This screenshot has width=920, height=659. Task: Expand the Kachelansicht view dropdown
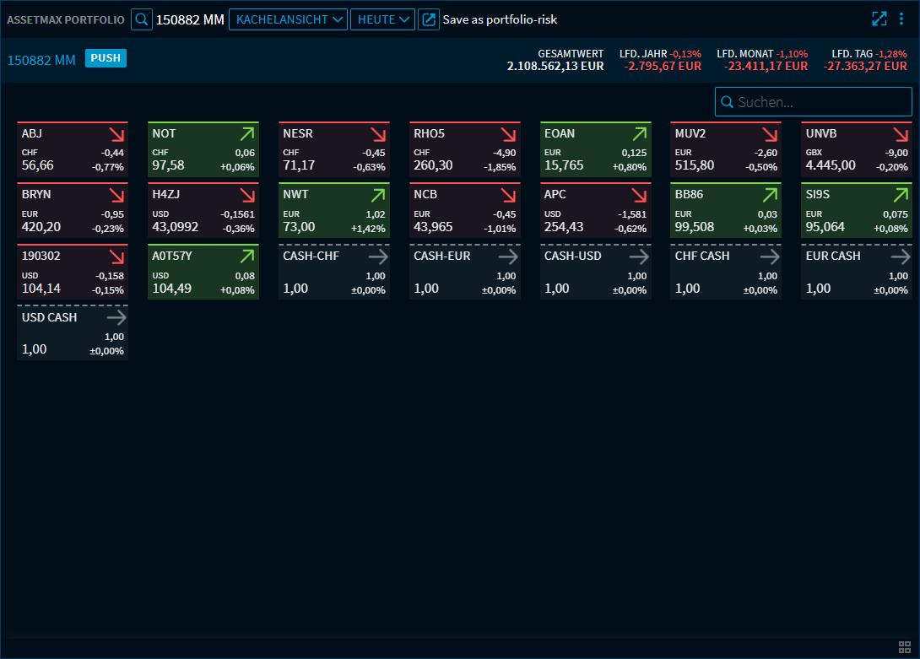(288, 19)
